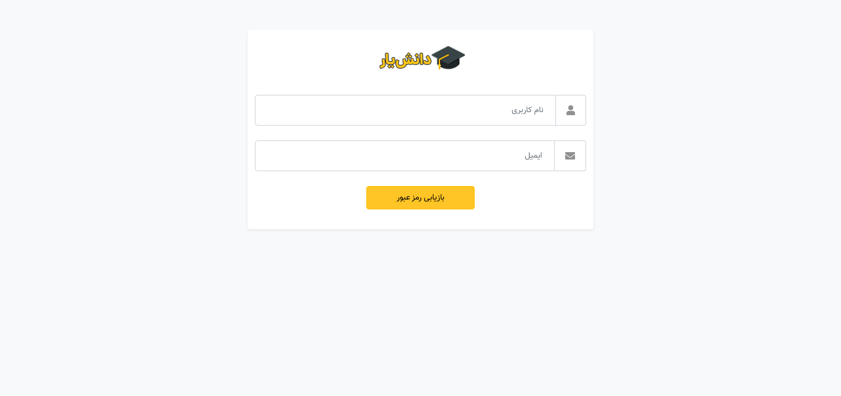This screenshot has width=841, height=396.
Task: Select the mail icon next to ایمیل
Action: tap(570, 156)
